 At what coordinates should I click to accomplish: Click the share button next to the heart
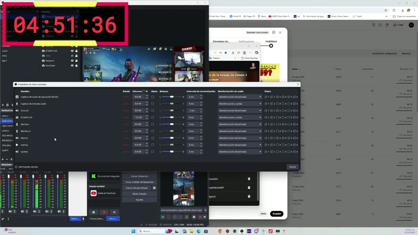pyautogui.click(x=114, y=212)
